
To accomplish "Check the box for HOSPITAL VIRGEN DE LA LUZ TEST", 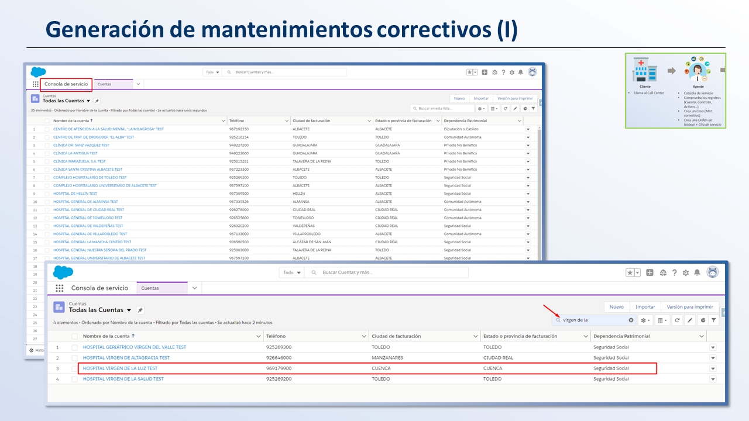I will 74,368.
